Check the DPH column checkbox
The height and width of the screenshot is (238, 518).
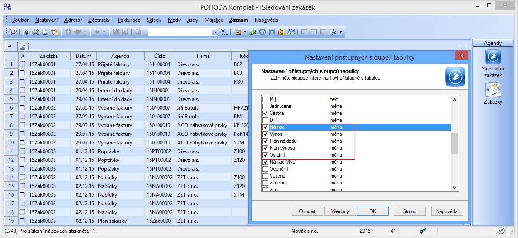click(265, 120)
